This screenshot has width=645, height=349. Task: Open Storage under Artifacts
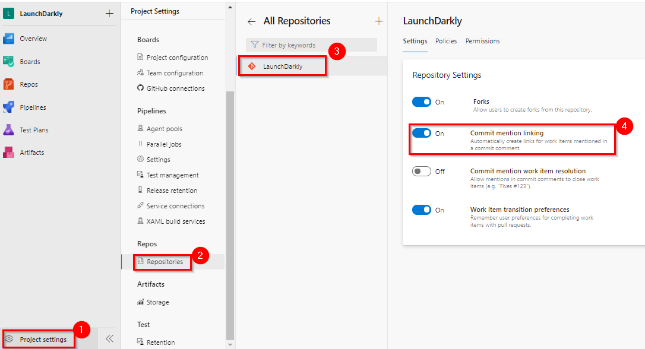[x=158, y=302]
